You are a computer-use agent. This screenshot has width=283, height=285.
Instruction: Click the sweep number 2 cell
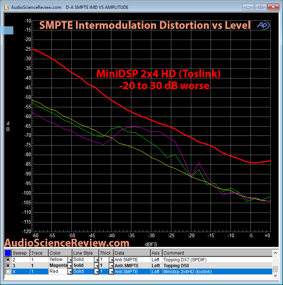pyautogui.click(x=21, y=260)
